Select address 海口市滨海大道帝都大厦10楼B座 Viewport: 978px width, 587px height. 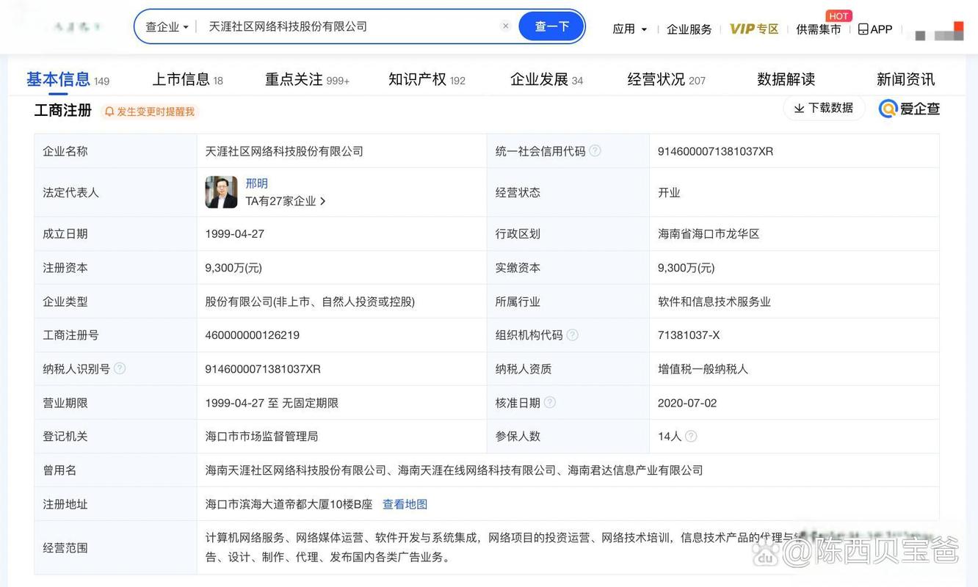pyautogui.click(x=289, y=504)
